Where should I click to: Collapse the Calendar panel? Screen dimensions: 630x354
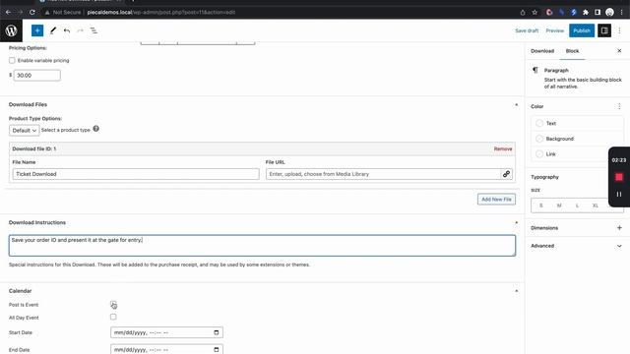click(x=516, y=291)
